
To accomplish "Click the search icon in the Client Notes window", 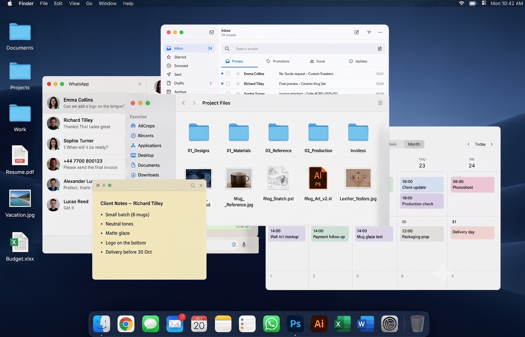I will point(193,185).
